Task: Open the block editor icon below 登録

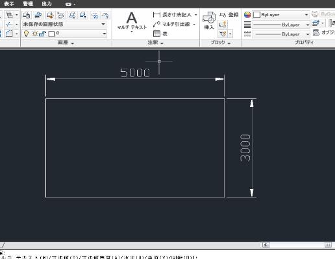Action: click(223, 25)
